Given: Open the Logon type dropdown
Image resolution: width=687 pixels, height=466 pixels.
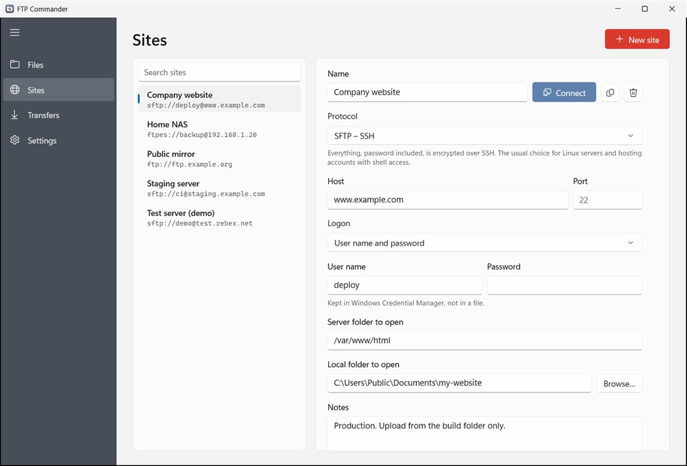Looking at the screenshot, I should (x=484, y=243).
